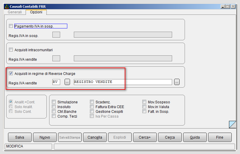240x154 pixels.
Task: Tick the Fatt. in Sosp. checkbox
Action: 144,111
